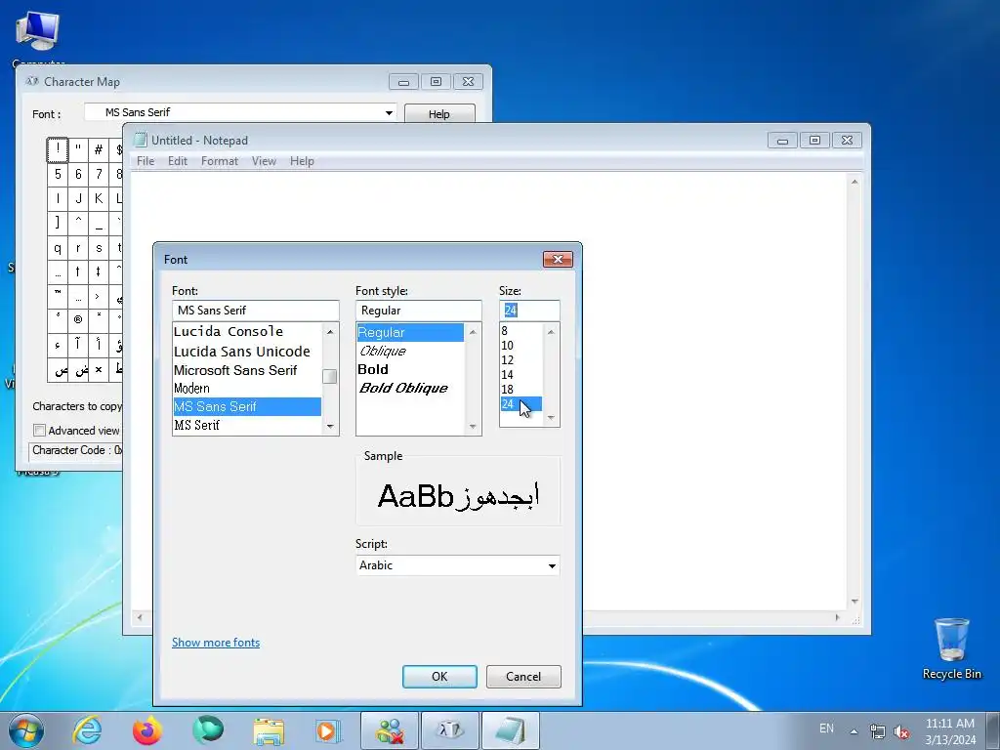Select the Computer desktop icon
The height and width of the screenshot is (750, 1000).
tap(38, 38)
